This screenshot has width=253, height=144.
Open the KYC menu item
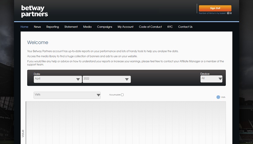tap(170, 27)
